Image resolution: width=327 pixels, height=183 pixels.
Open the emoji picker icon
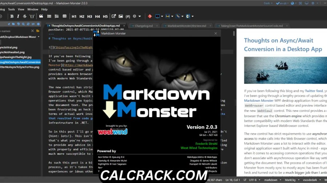[134, 16]
